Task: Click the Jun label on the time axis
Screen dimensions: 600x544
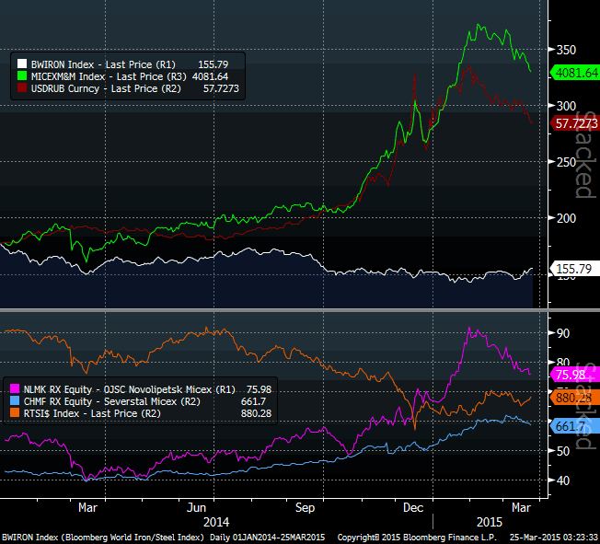Action: pyautogui.click(x=195, y=507)
